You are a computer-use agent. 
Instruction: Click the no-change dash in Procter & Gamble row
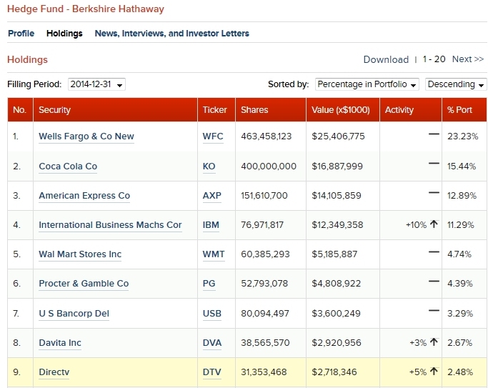click(x=434, y=282)
